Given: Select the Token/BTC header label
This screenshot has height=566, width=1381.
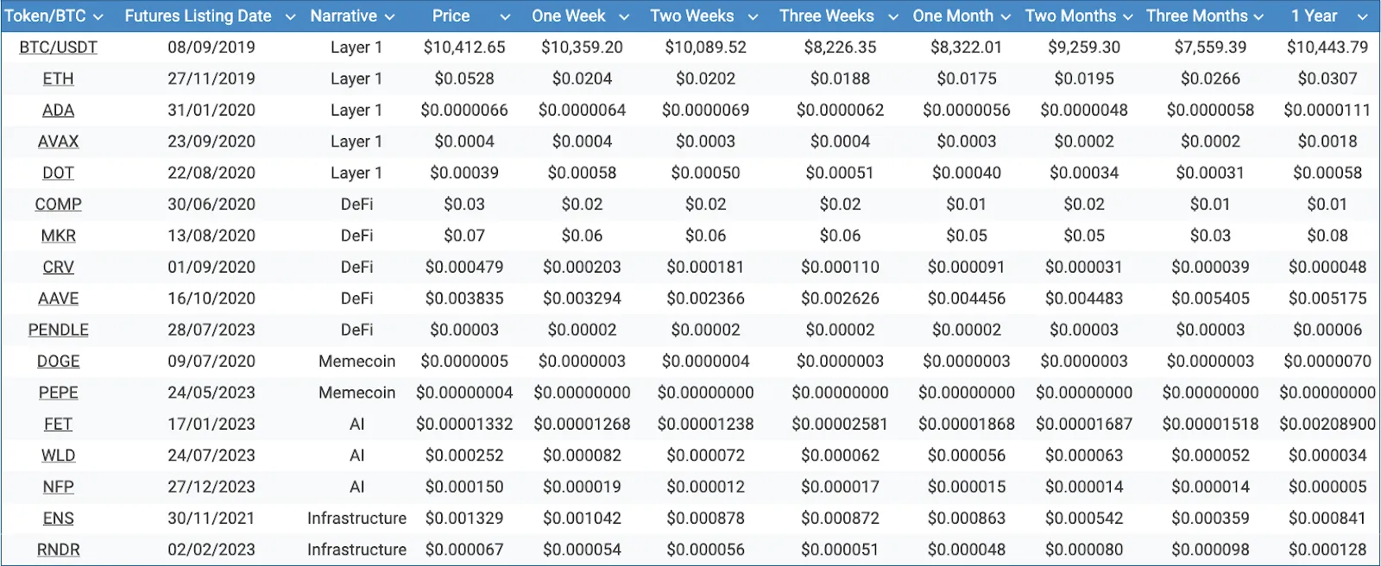Looking at the screenshot, I should tap(45, 16).
